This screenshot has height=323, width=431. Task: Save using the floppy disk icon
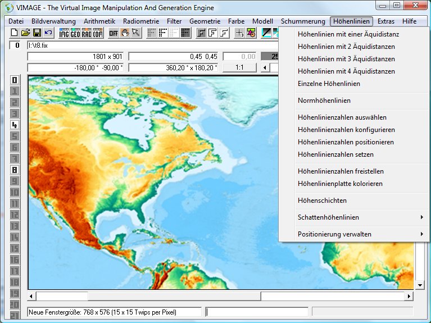click(37, 33)
